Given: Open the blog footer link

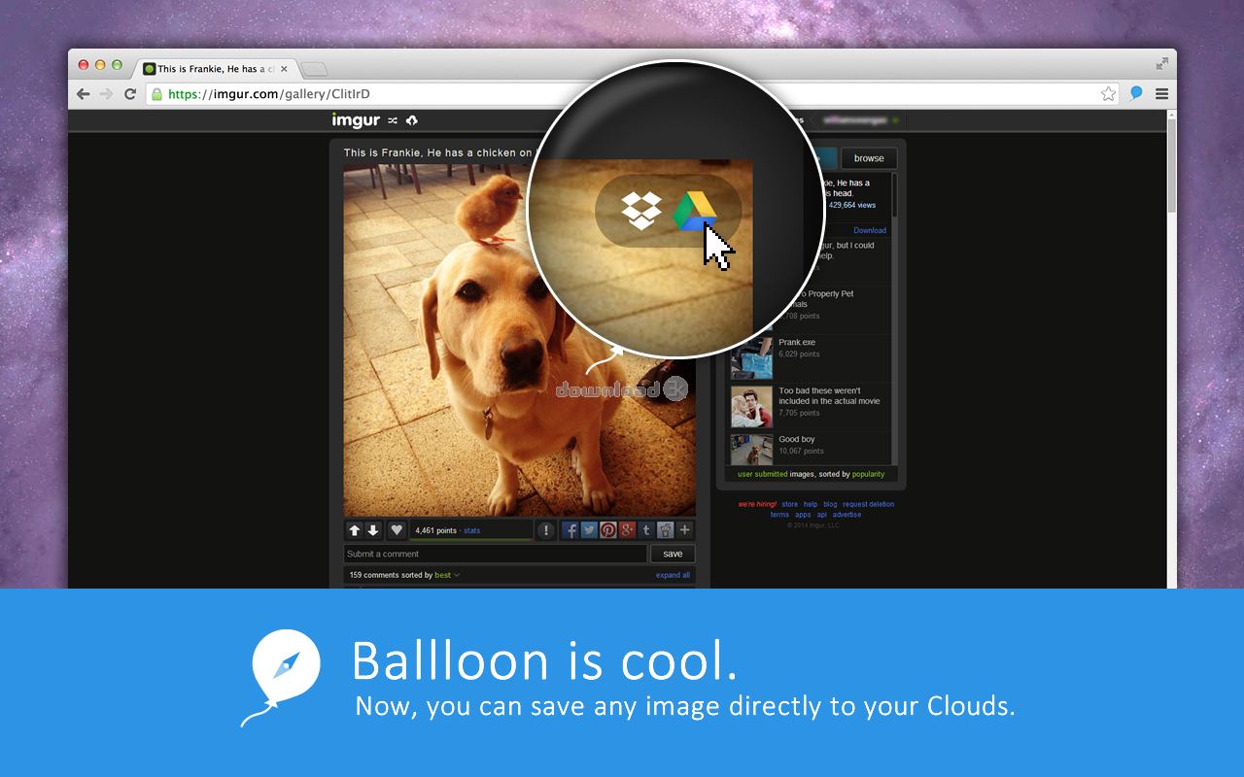Looking at the screenshot, I should pyautogui.click(x=830, y=504).
